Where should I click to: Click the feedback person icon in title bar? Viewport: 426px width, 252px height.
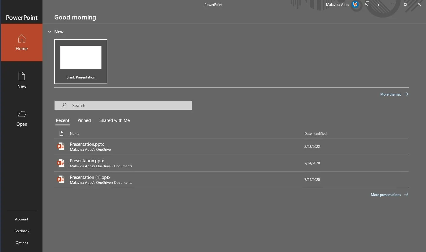tap(367, 4)
